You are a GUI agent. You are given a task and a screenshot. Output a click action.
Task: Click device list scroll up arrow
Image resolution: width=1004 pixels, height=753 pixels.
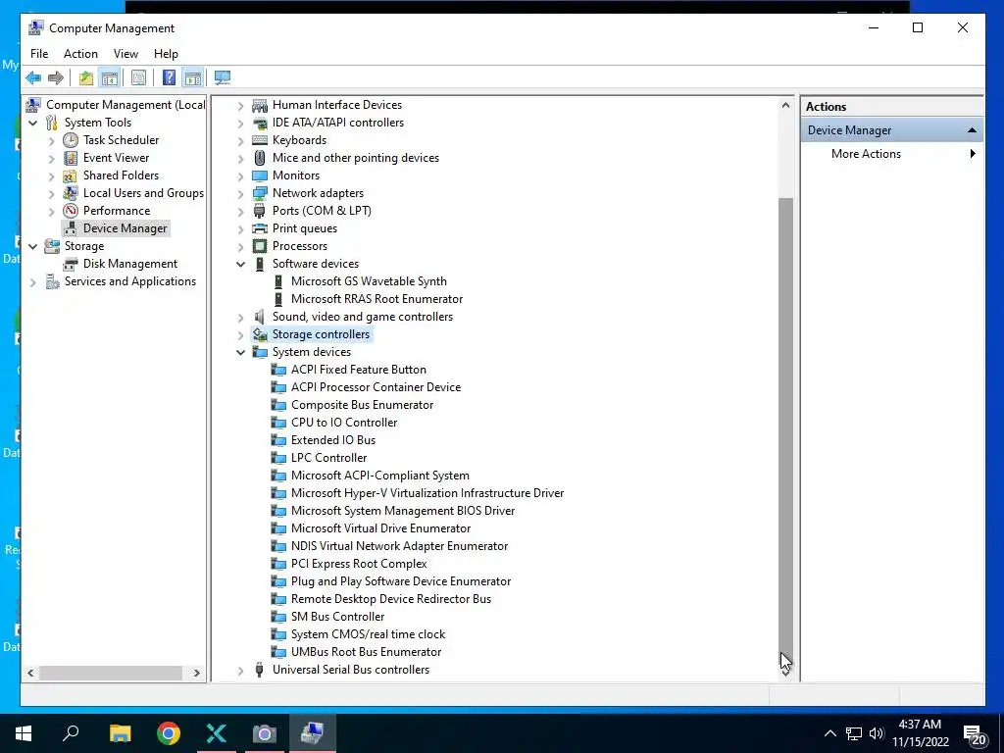click(x=785, y=105)
